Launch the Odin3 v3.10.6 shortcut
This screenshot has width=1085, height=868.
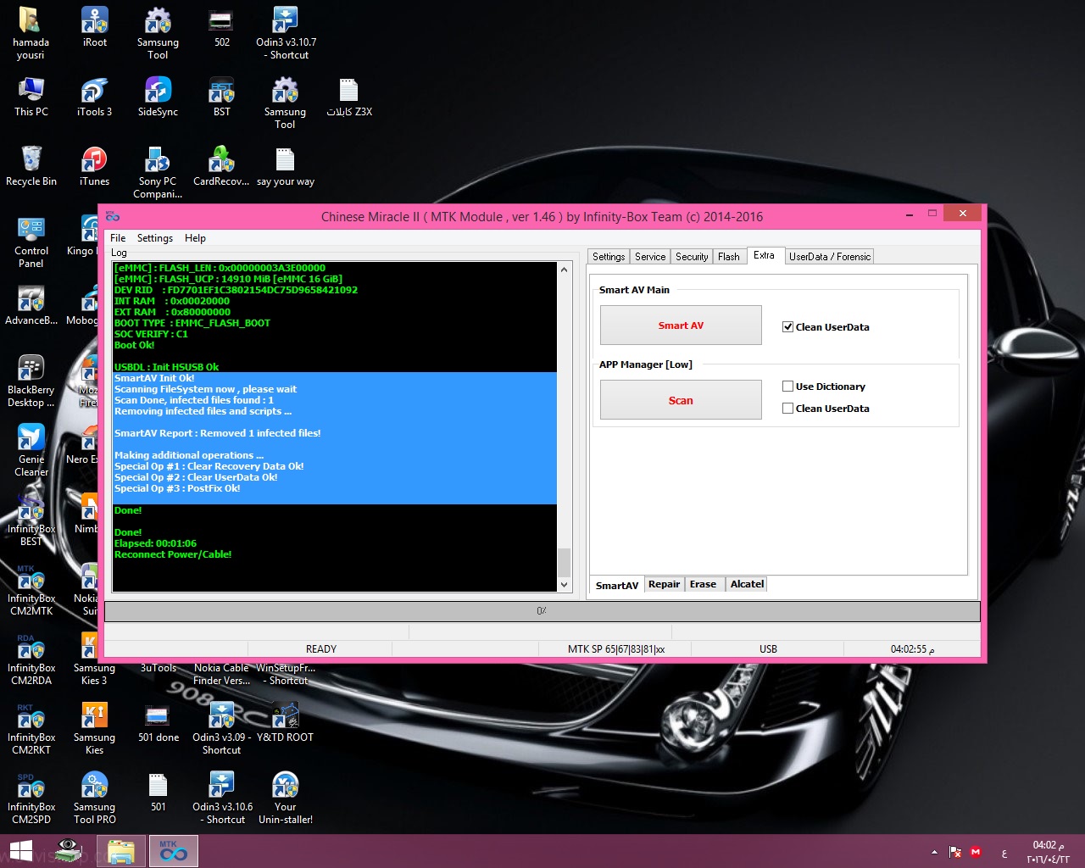point(221,798)
